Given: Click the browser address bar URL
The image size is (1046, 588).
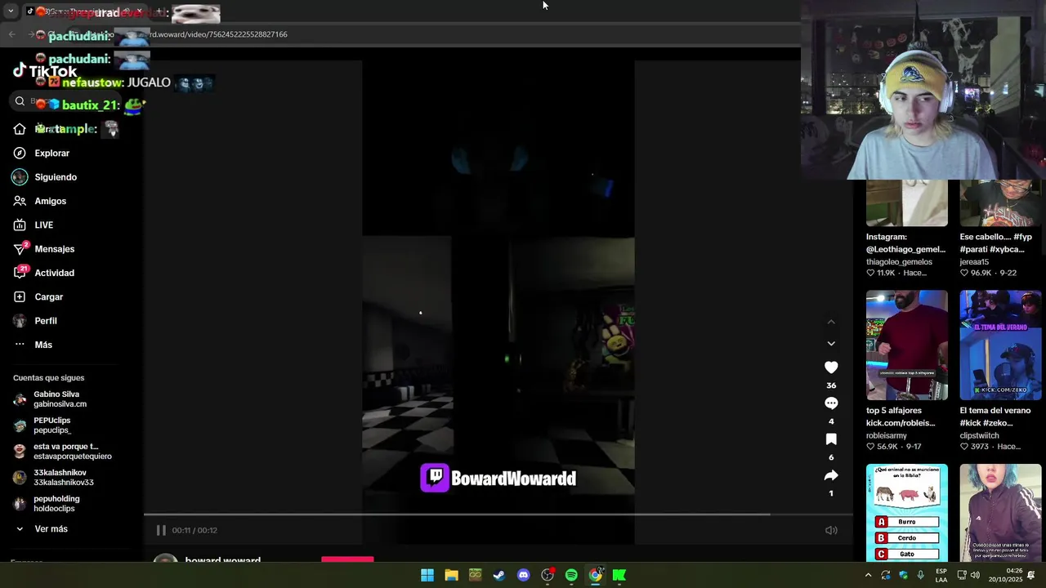Looking at the screenshot, I should pyautogui.click(x=219, y=34).
